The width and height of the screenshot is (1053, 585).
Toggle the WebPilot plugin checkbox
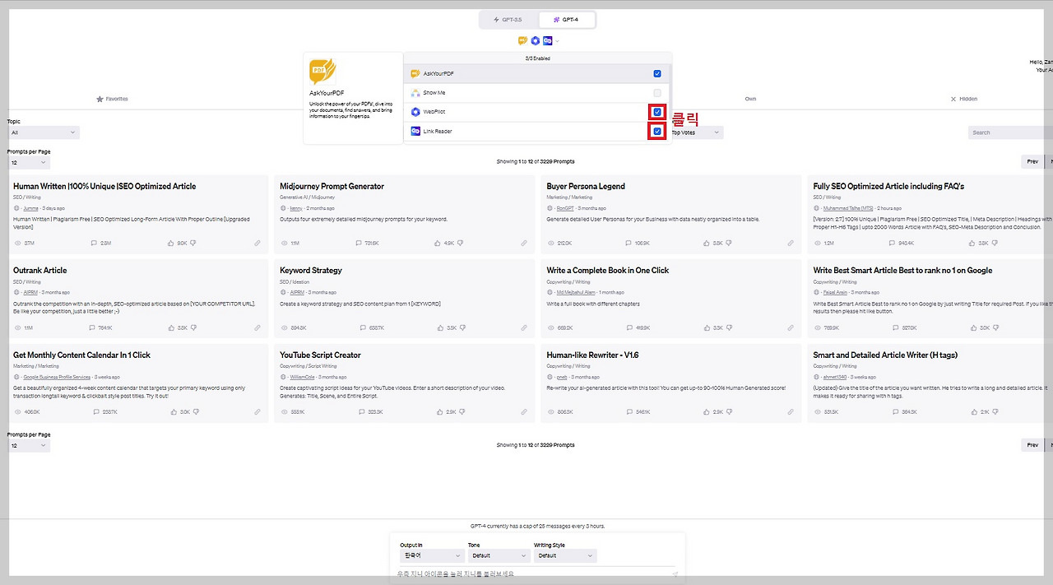pyautogui.click(x=657, y=112)
